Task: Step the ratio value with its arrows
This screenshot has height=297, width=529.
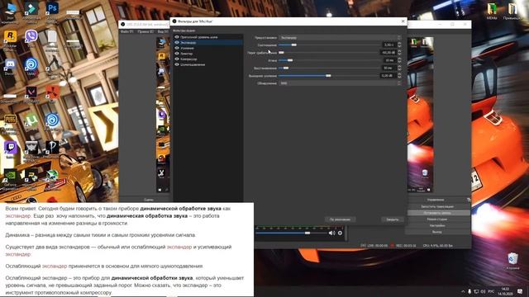Action: [x=399, y=45]
